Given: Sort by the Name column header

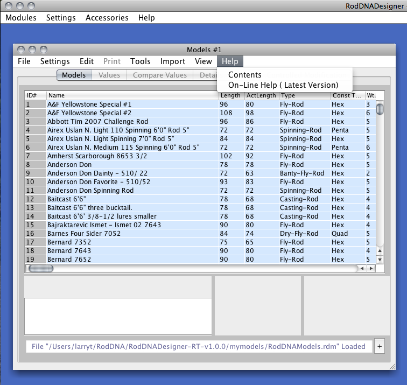Looking at the screenshot, I should (x=132, y=95).
